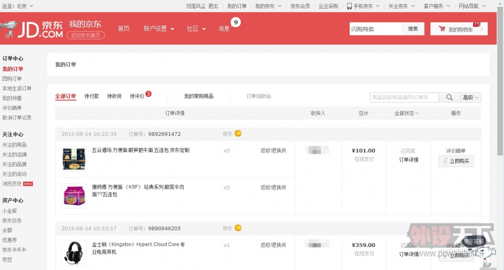504x270 pixels.
Task: Go to 首页 in the red navigation bar
Action: tap(124, 29)
